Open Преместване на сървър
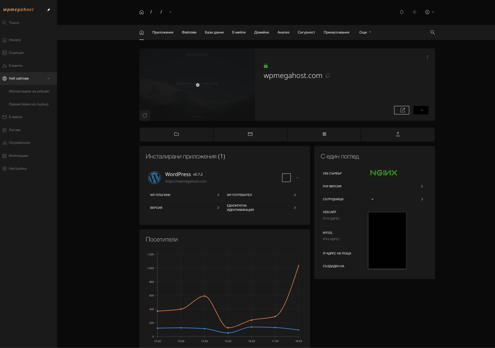The height and width of the screenshot is (348, 495). (x=28, y=104)
